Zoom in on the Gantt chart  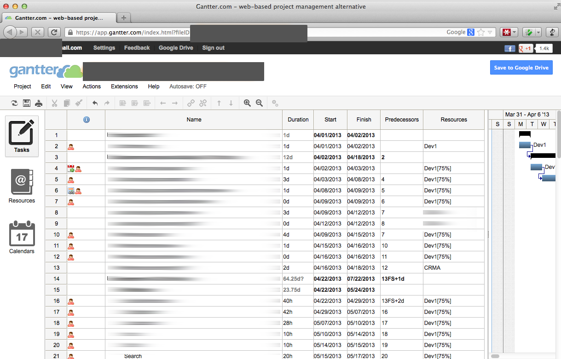click(x=247, y=103)
